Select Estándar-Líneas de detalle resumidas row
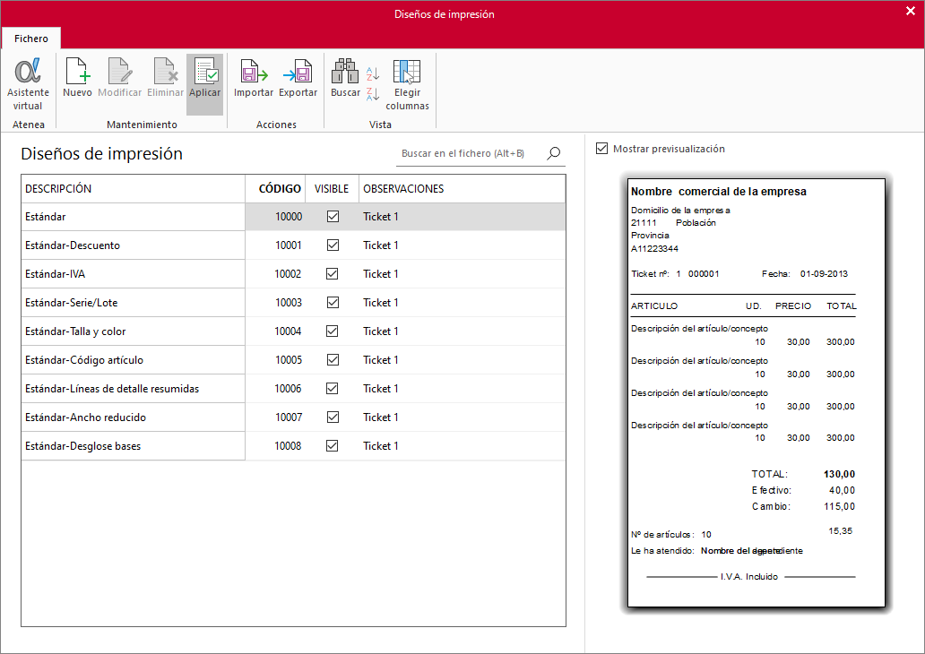The width and height of the screenshot is (925, 654). point(293,389)
